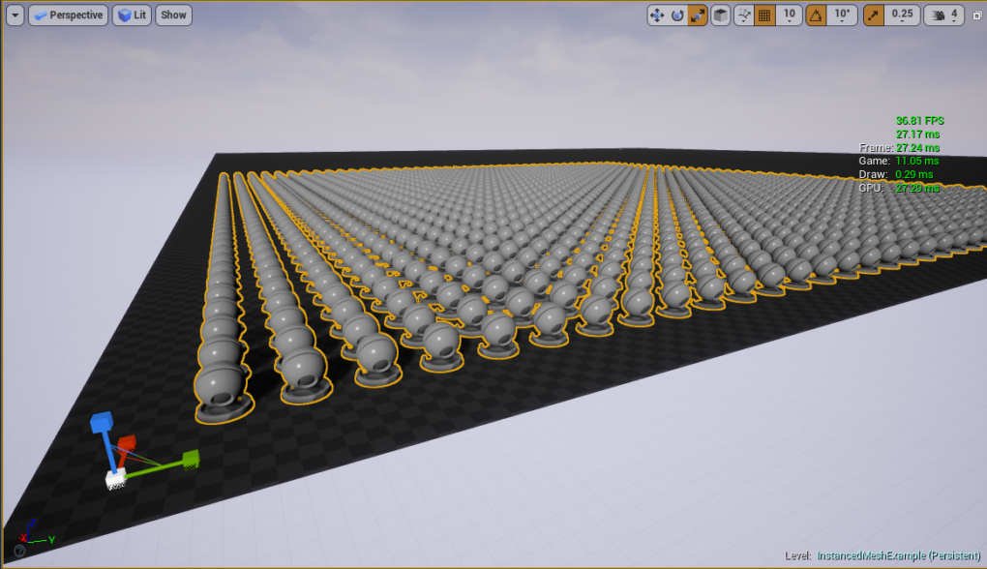Toggle grid snapping
This screenshot has height=569, width=987.
coord(764,15)
